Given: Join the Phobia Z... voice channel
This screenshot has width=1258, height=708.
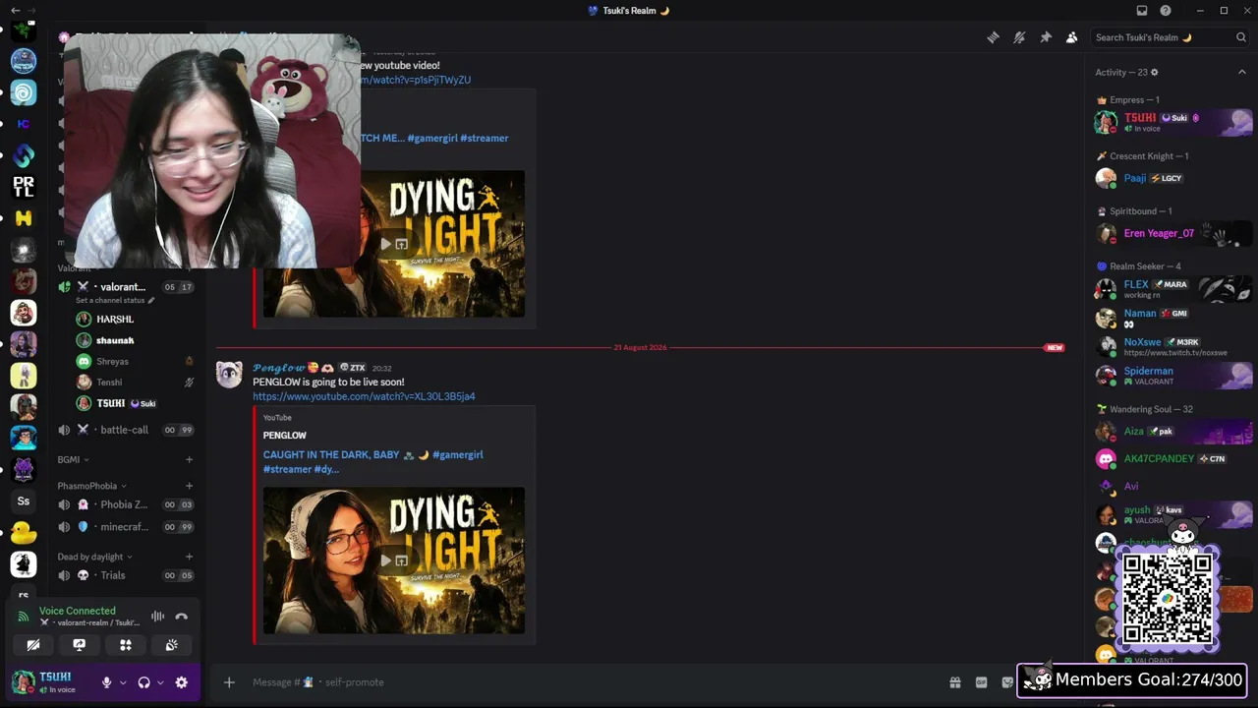Looking at the screenshot, I should click(x=126, y=504).
